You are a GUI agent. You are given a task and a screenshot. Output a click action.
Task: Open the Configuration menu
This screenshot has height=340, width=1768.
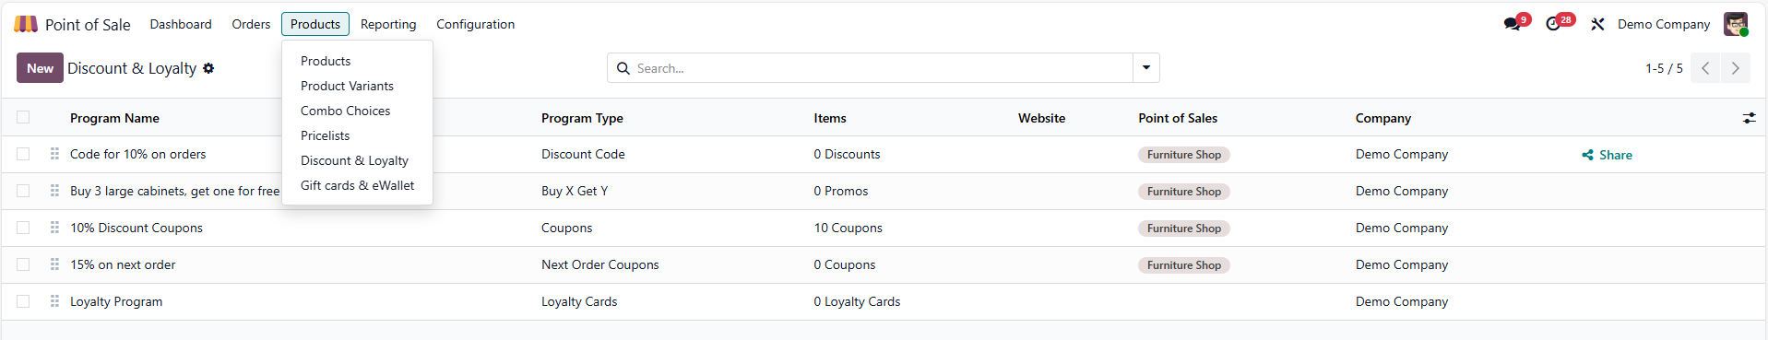tap(475, 24)
